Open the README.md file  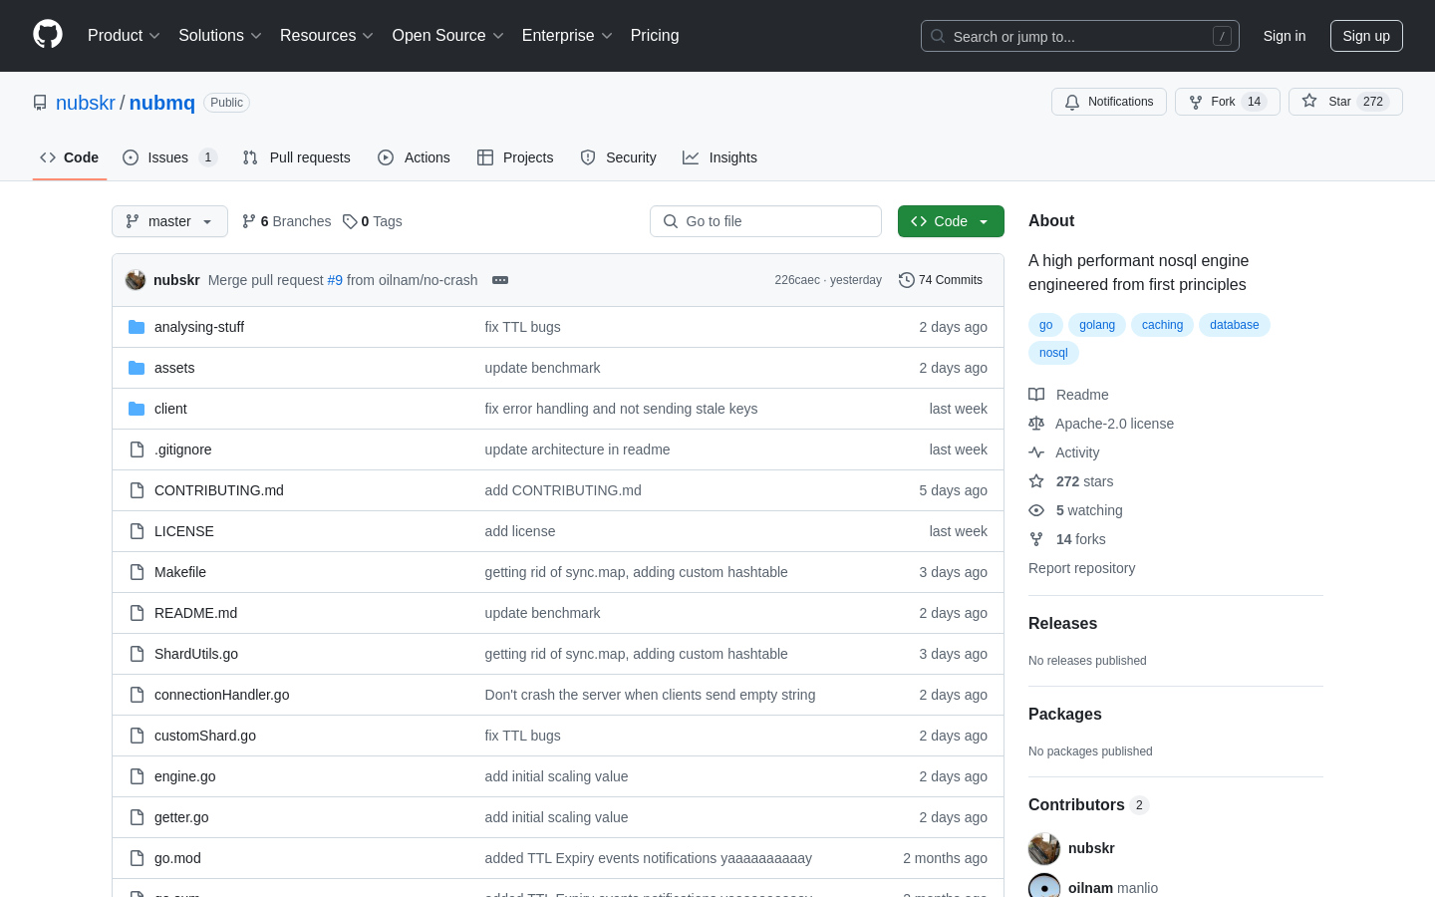pyautogui.click(x=196, y=613)
